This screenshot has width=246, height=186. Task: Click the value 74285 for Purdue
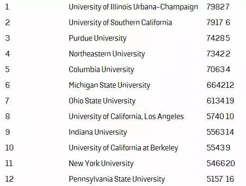pyautogui.click(x=218, y=38)
